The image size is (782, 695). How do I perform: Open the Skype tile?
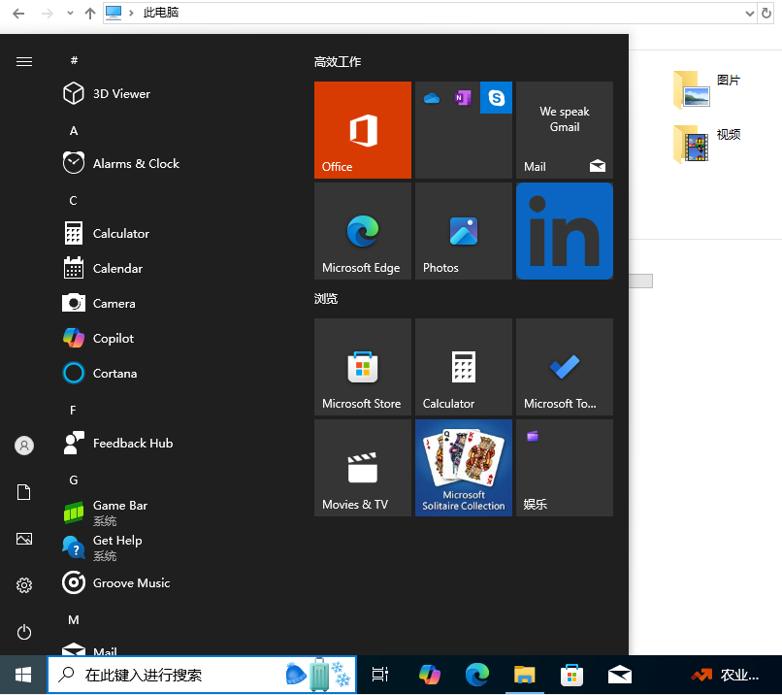coord(496,97)
